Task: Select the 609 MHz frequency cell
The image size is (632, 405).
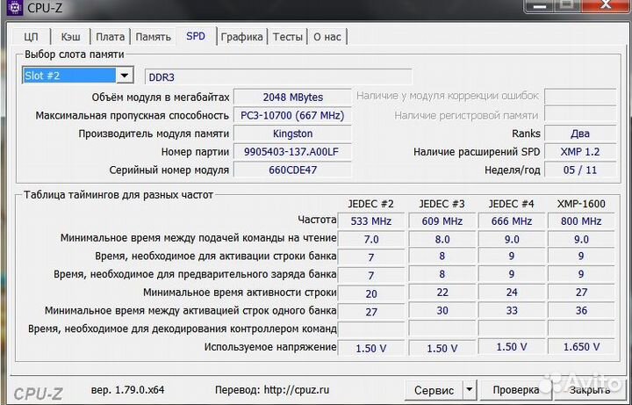Action: [x=442, y=221]
